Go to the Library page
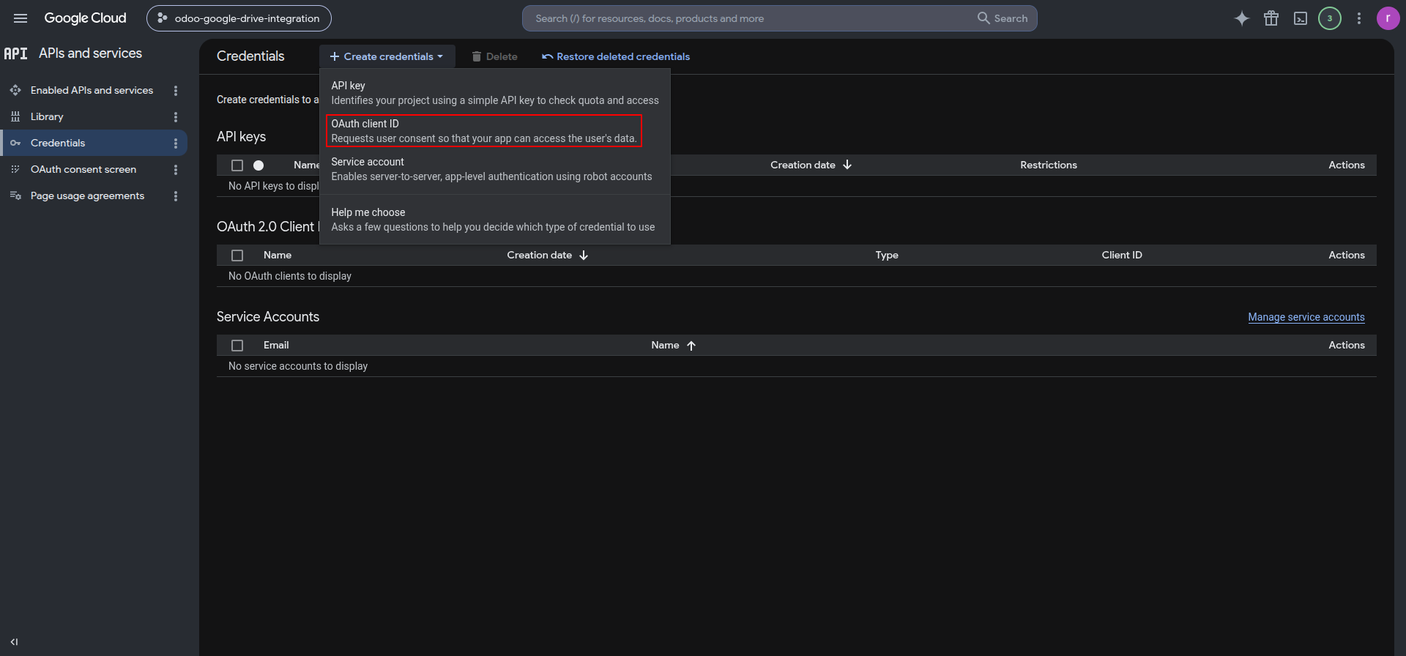The image size is (1406, 656). 47,117
